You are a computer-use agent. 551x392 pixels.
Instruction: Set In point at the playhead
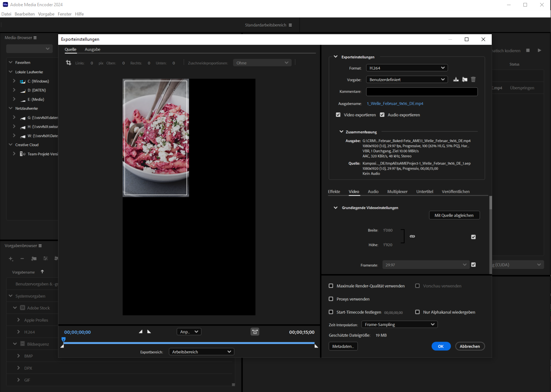tap(140, 332)
